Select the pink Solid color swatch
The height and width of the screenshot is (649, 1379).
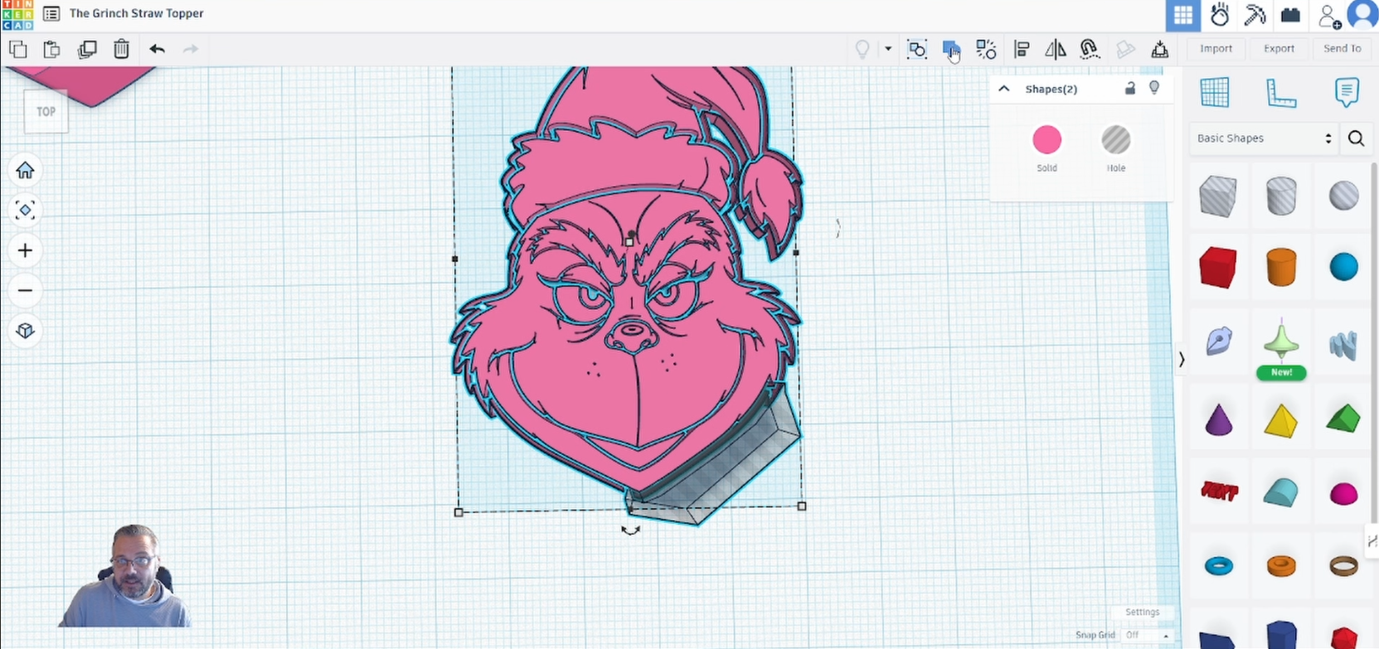[x=1046, y=140]
